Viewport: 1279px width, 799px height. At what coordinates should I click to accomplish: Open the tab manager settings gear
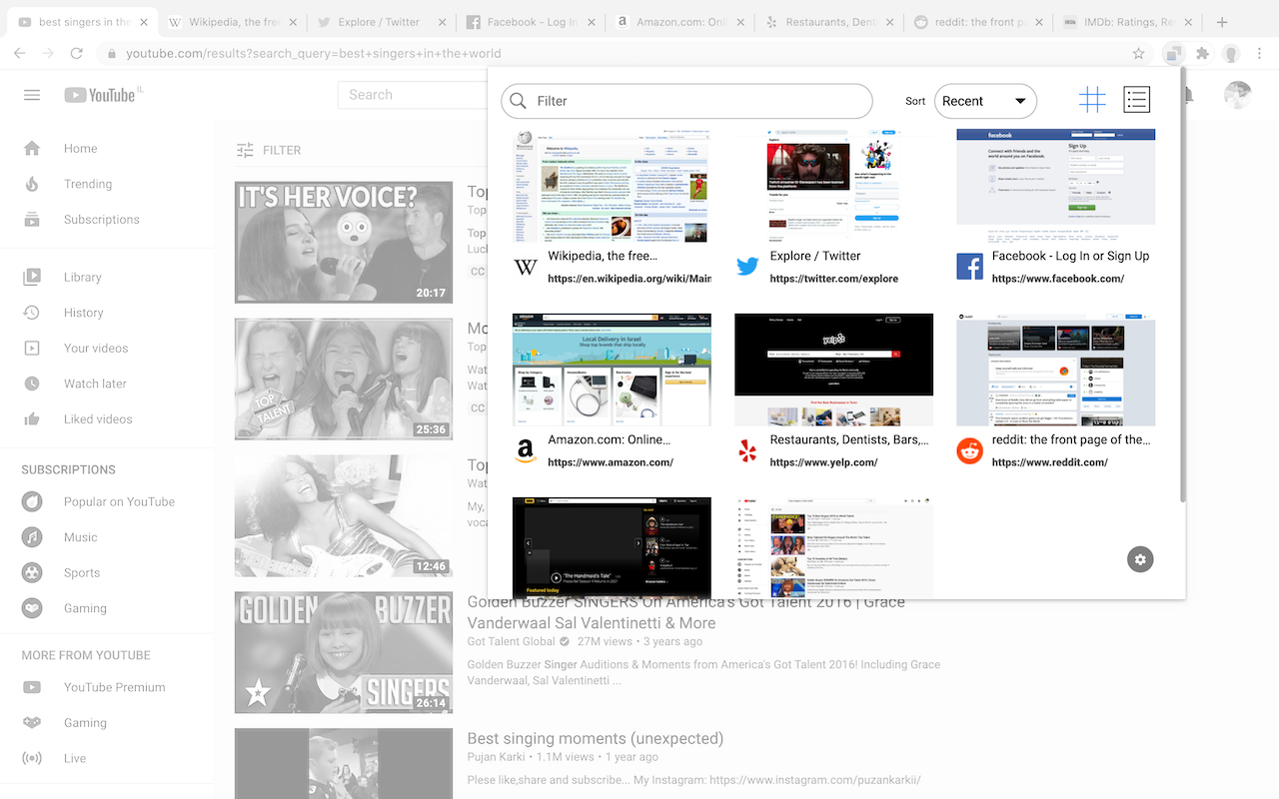pyautogui.click(x=1140, y=559)
